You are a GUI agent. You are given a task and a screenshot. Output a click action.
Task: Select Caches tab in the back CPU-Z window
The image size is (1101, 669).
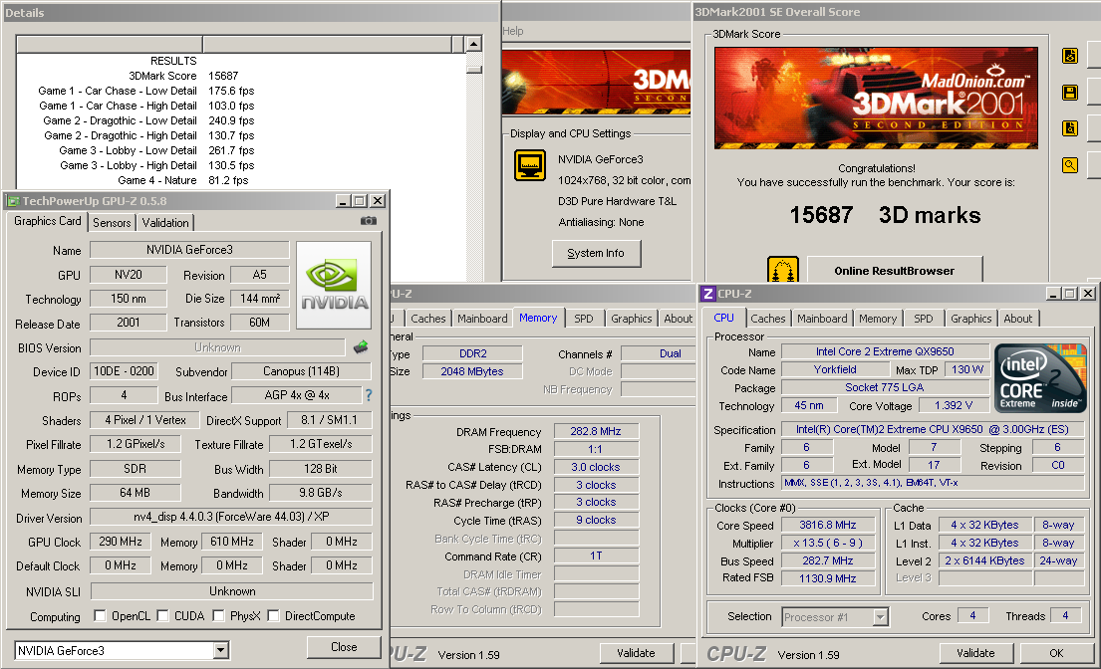click(x=427, y=319)
